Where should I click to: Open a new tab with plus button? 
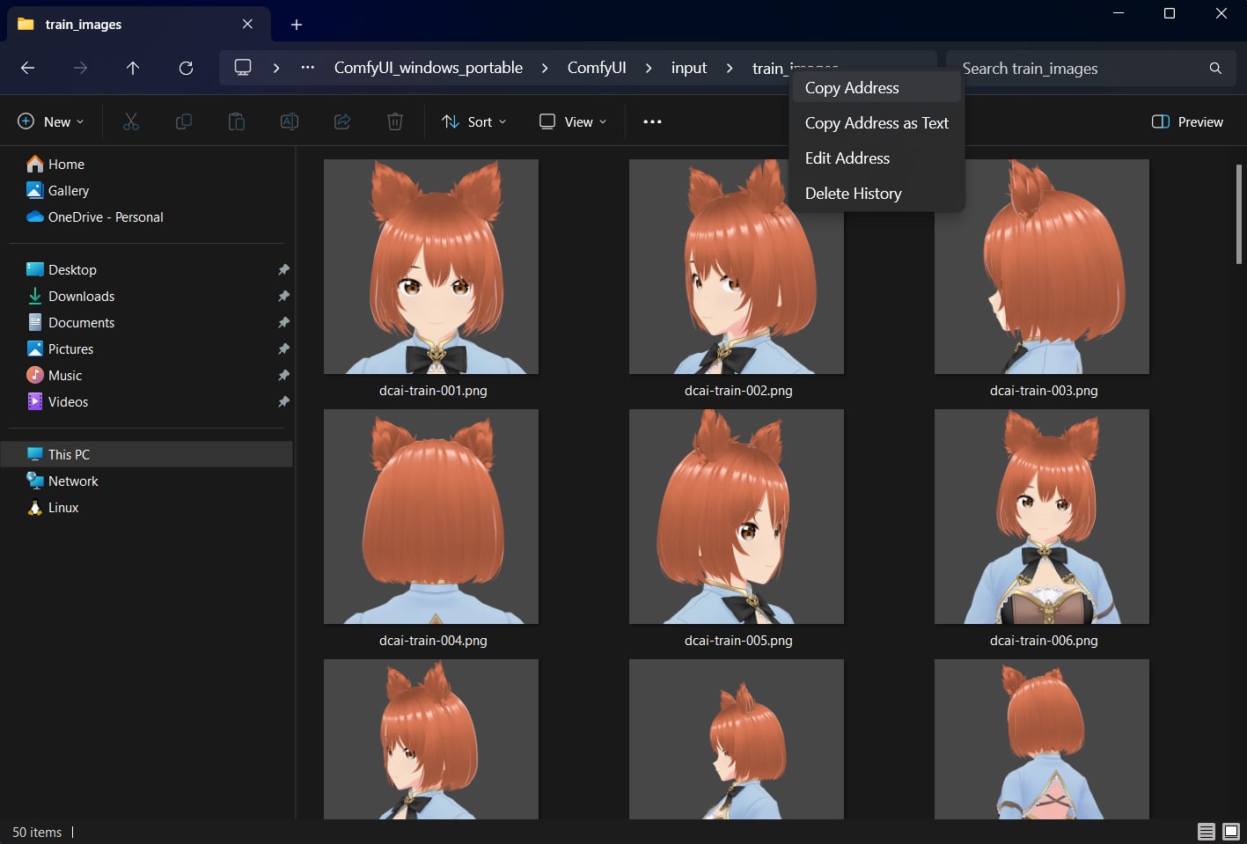coord(297,25)
